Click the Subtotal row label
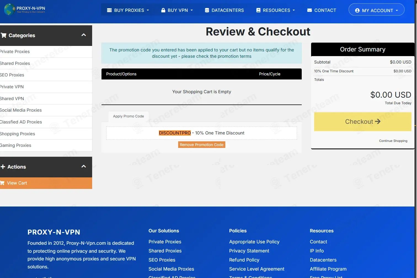Image resolution: width=417 pixels, height=278 pixels. click(x=322, y=62)
